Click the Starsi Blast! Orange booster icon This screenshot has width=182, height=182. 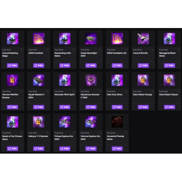(x=143, y=80)
